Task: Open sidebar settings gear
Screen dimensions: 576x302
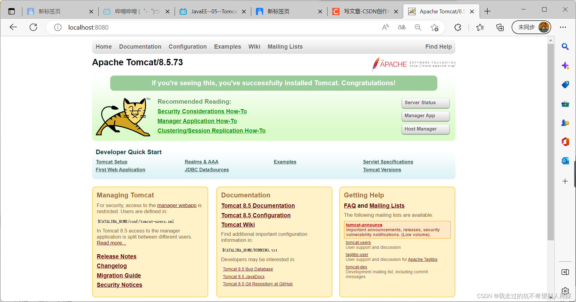Action: pos(565,291)
